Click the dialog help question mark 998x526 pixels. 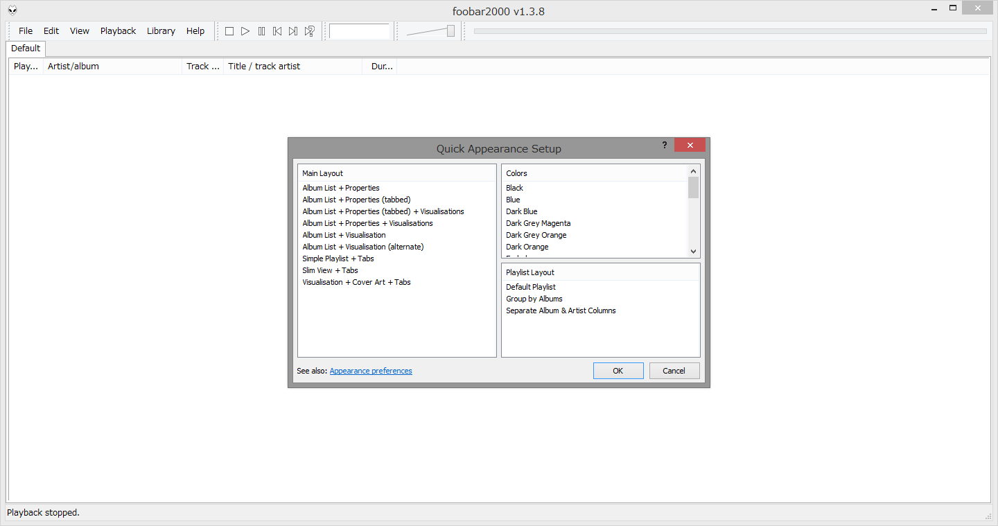pyautogui.click(x=665, y=145)
